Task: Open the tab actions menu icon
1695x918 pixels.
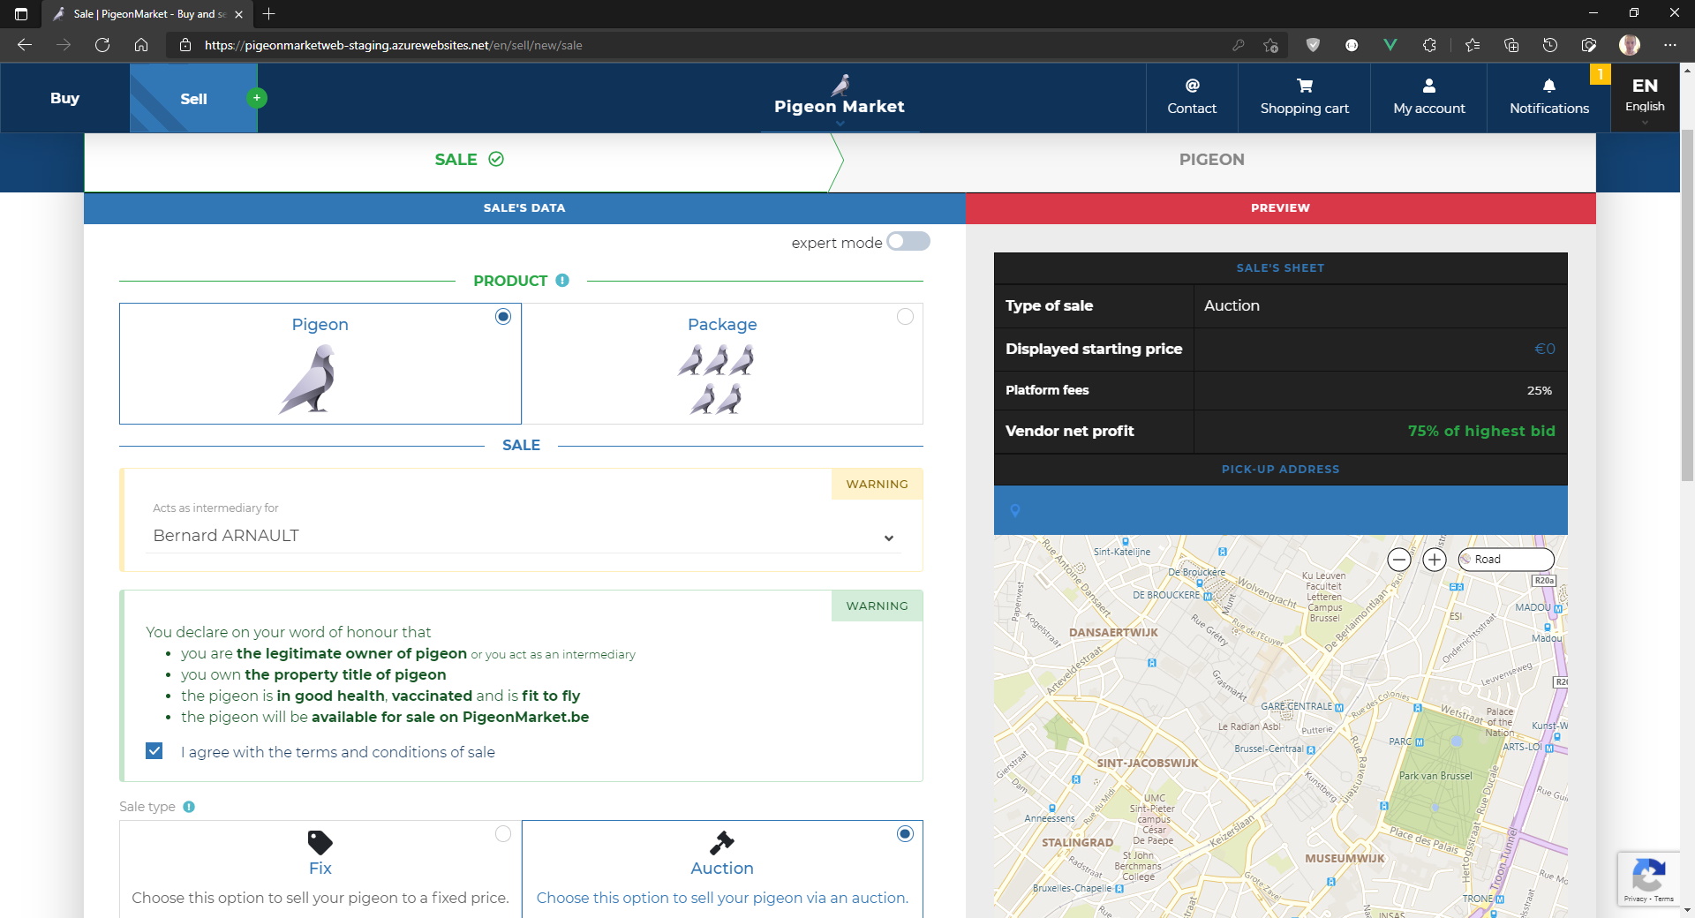Action: click(x=21, y=14)
